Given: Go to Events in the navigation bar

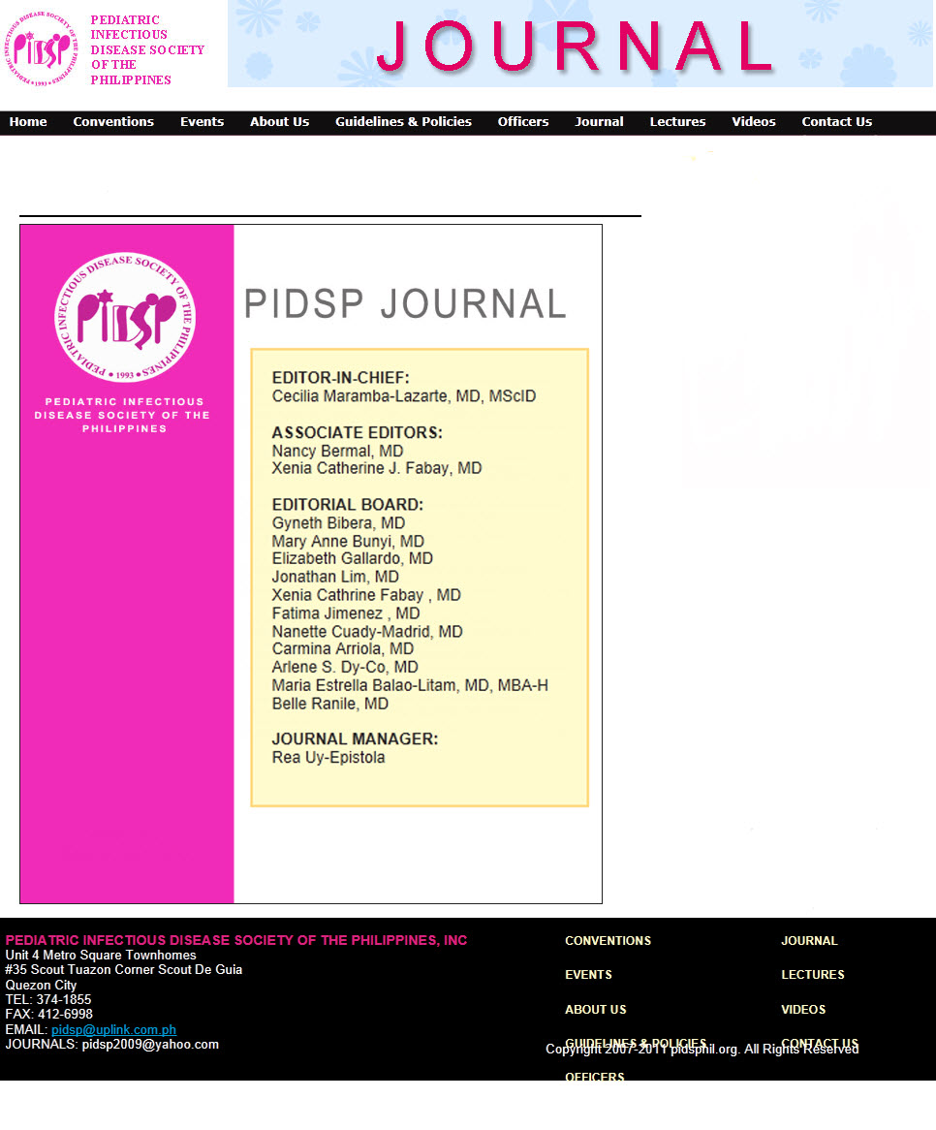Looking at the screenshot, I should pyautogui.click(x=202, y=122).
